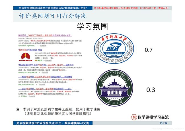Click the Wuhan University green emblem
This screenshot has width=185, height=131.
[114, 87]
